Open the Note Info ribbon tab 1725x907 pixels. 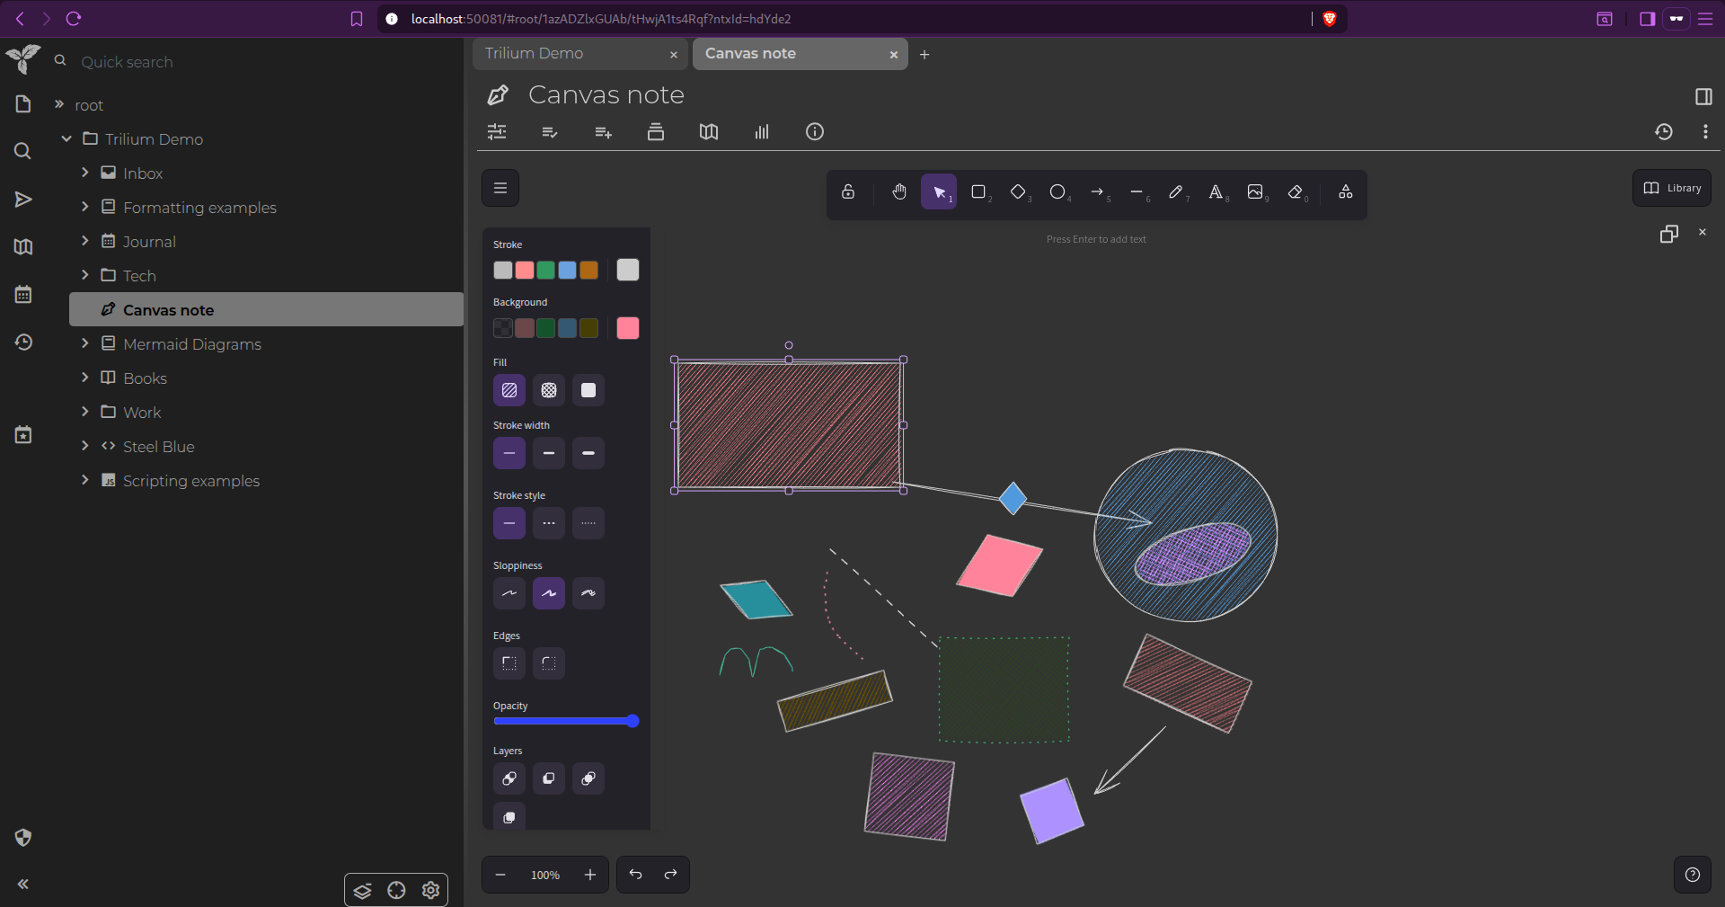[815, 132]
